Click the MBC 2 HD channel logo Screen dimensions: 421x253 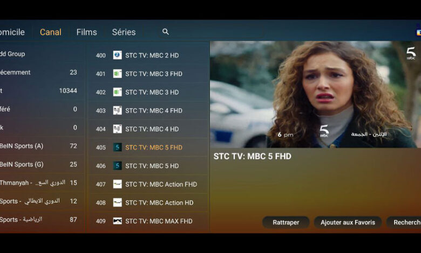point(117,55)
